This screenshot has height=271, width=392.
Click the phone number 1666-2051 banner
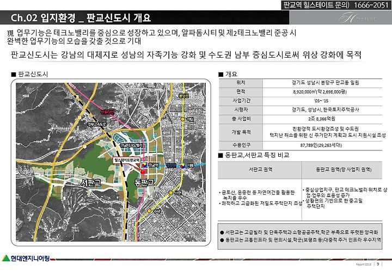pyautogui.click(x=336, y=5)
